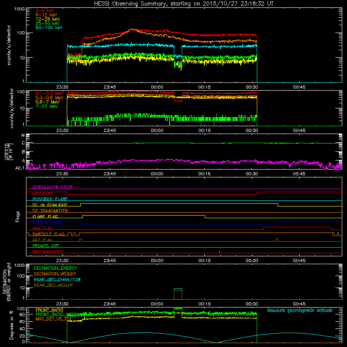Pick the olive 'AAZ_FLAG' flag label
This screenshot has height=347, width=347.
[x=43, y=240]
